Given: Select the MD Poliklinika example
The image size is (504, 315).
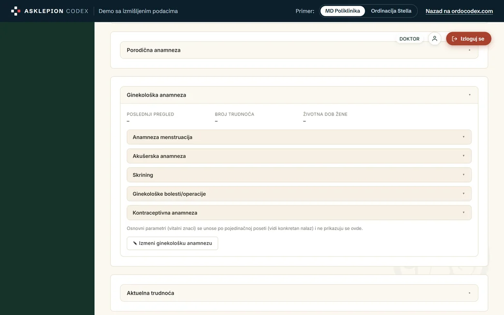Looking at the screenshot, I should pyautogui.click(x=343, y=11).
